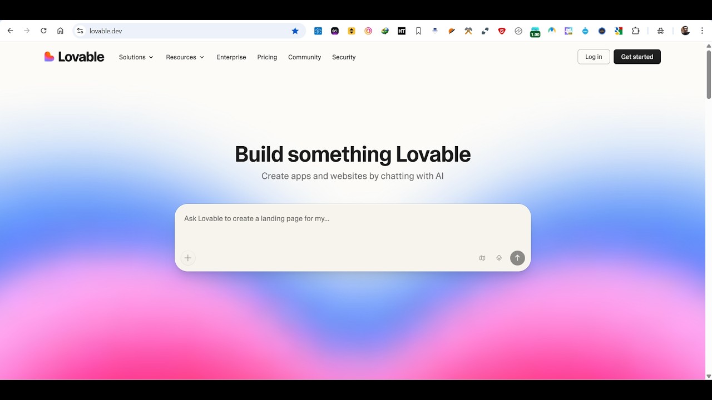Image resolution: width=712 pixels, height=400 pixels.
Task: Click the bookmark outline extension icon
Action: (418, 31)
